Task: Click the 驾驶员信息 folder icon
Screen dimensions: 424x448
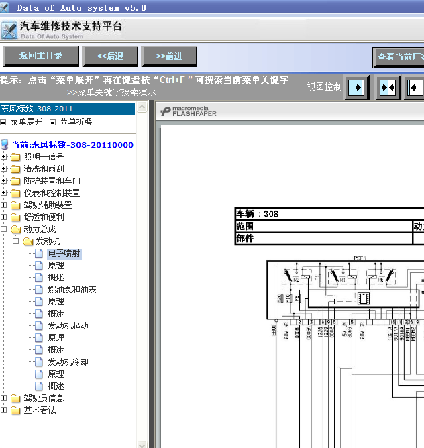Action: [15, 398]
